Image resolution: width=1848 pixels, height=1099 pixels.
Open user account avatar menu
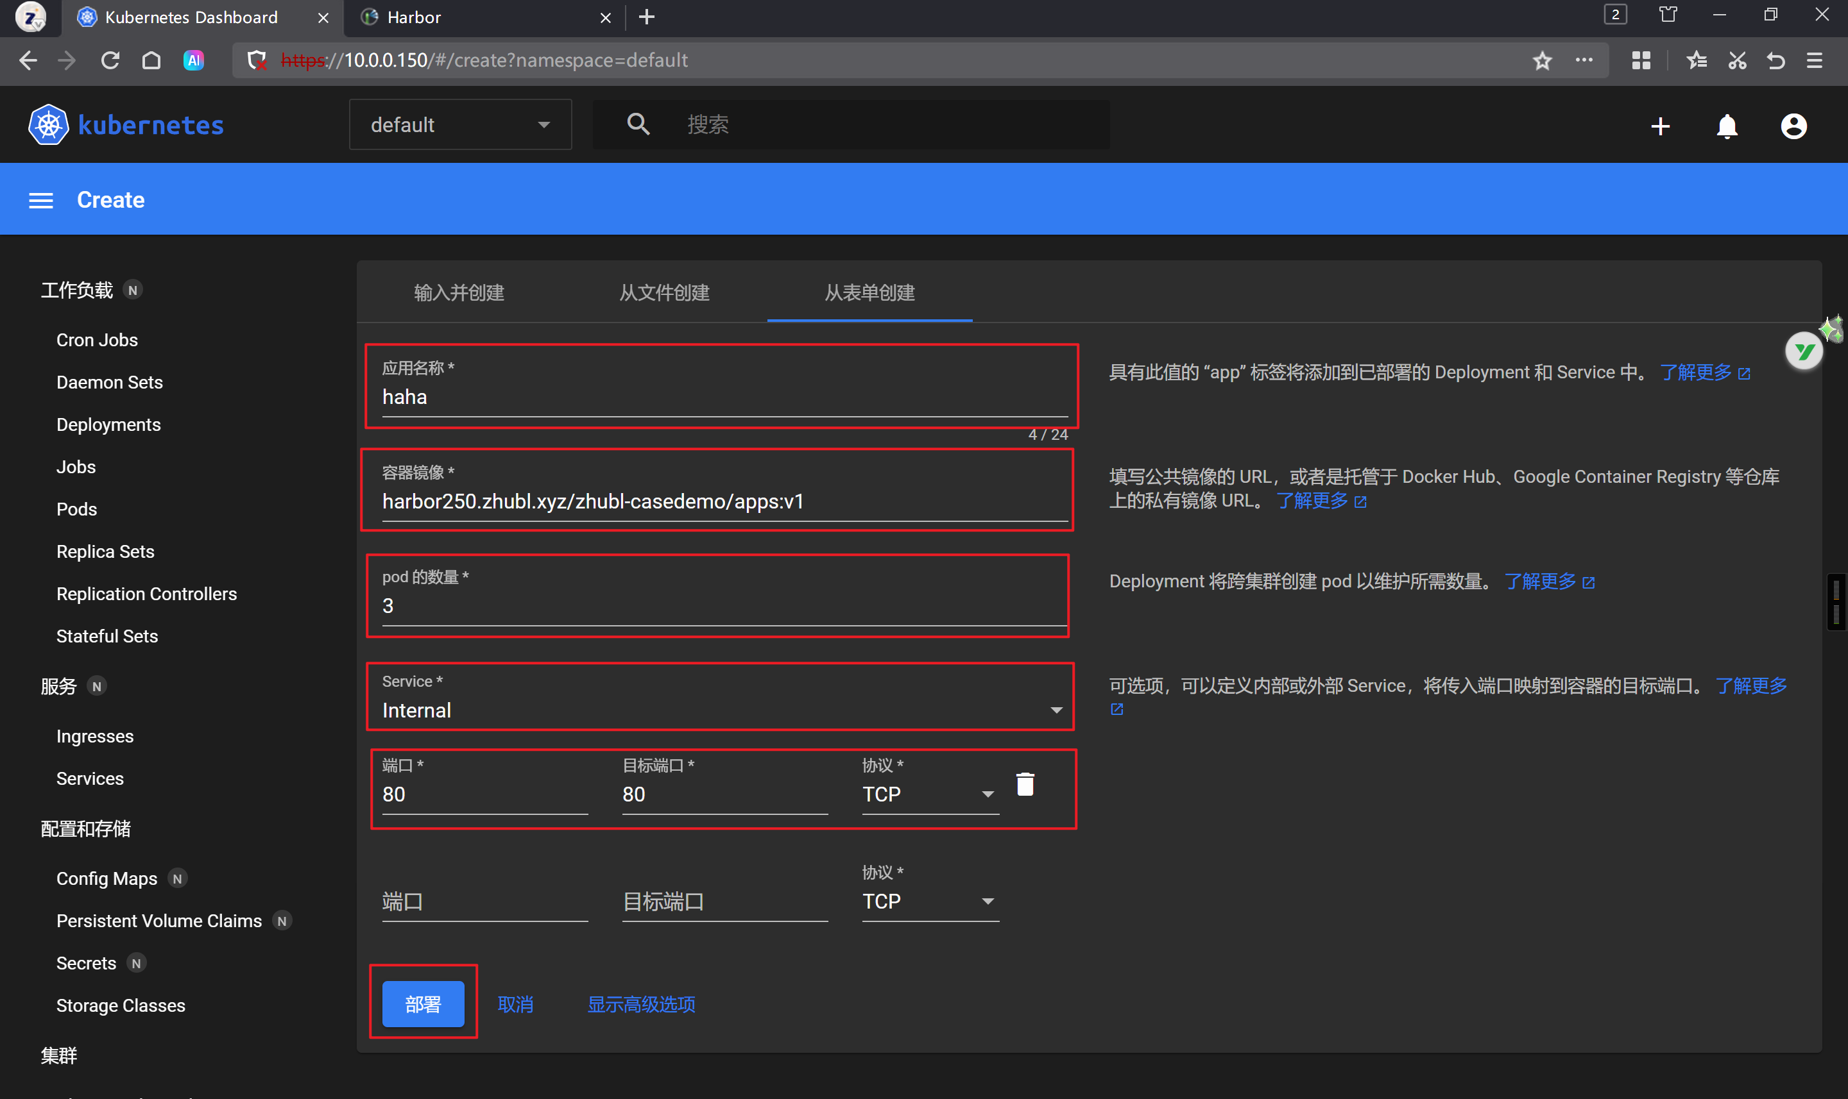[1793, 126]
